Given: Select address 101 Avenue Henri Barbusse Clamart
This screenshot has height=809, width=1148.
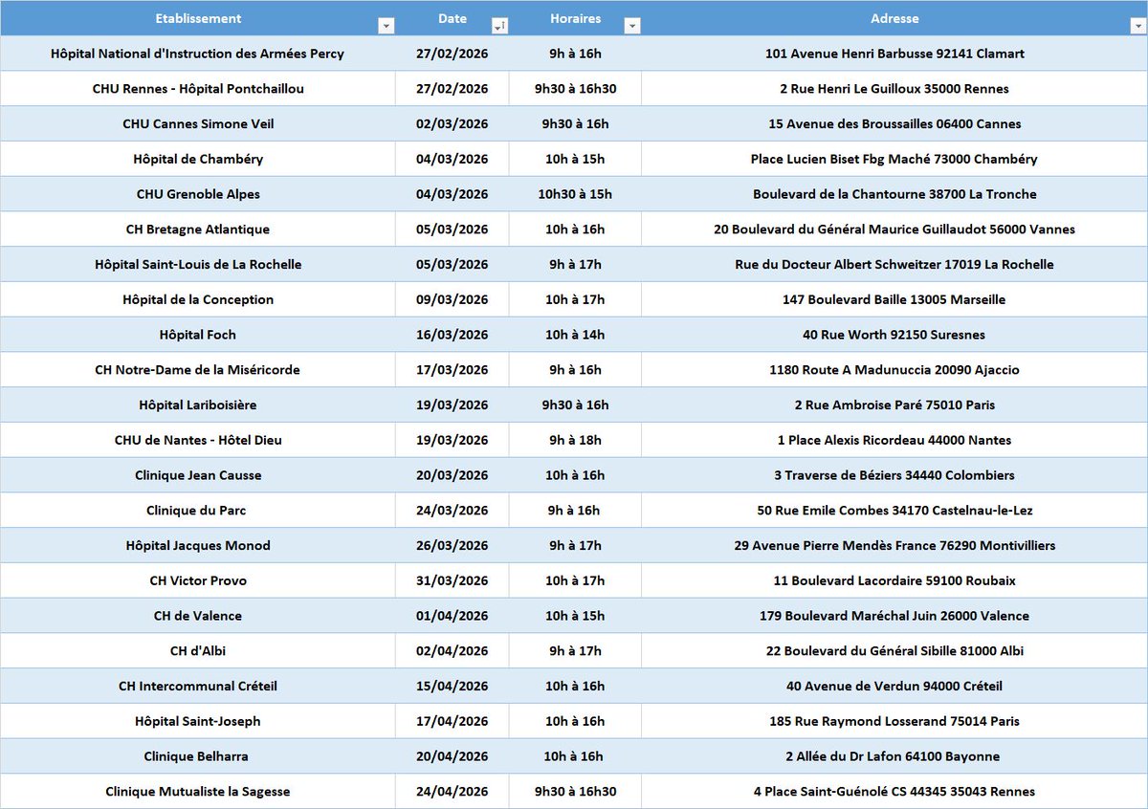Looking at the screenshot, I should [x=894, y=54].
